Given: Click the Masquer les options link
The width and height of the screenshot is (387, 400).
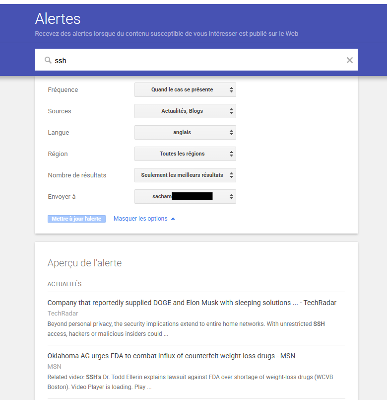Looking at the screenshot, I should coord(140,219).
